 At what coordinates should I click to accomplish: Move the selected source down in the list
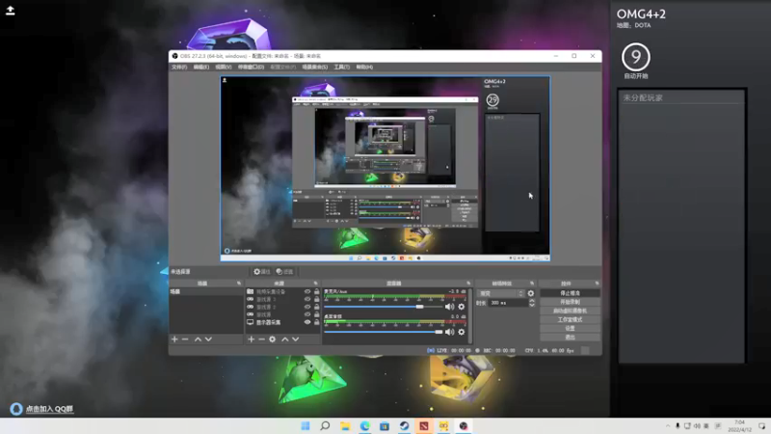coord(296,339)
